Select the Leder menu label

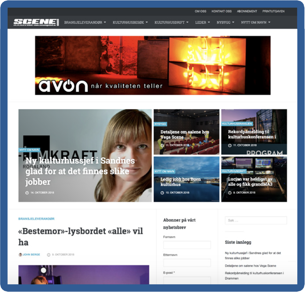[x=201, y=22]
